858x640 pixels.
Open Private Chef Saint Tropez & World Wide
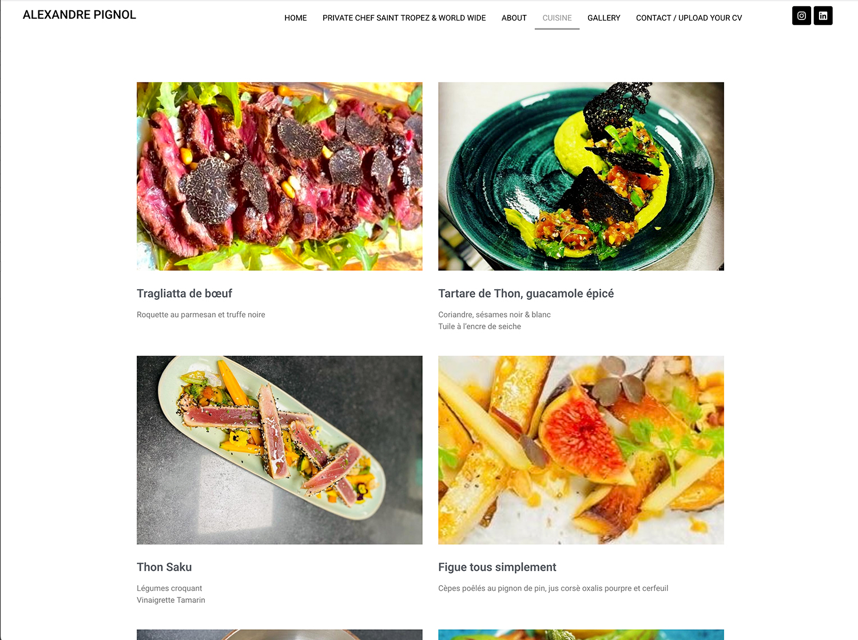404,18
